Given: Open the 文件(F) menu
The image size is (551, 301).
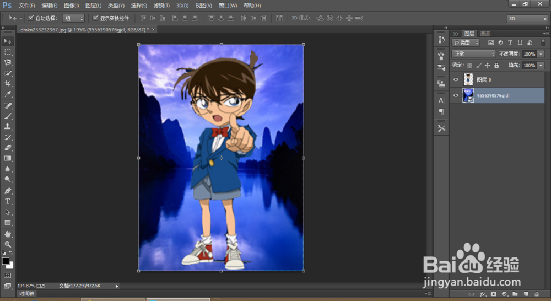Looking at the screenshot, I should point(26,6).
